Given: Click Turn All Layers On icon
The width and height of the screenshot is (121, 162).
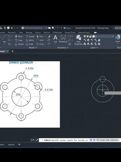Looking at the screenshot, I should [x=85, y=44].
